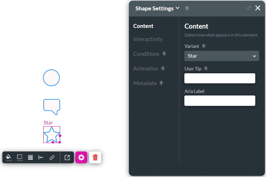Focus the Aria Label input field
Image resolution: width=266 pixels, height=177 pixels.
219,101
